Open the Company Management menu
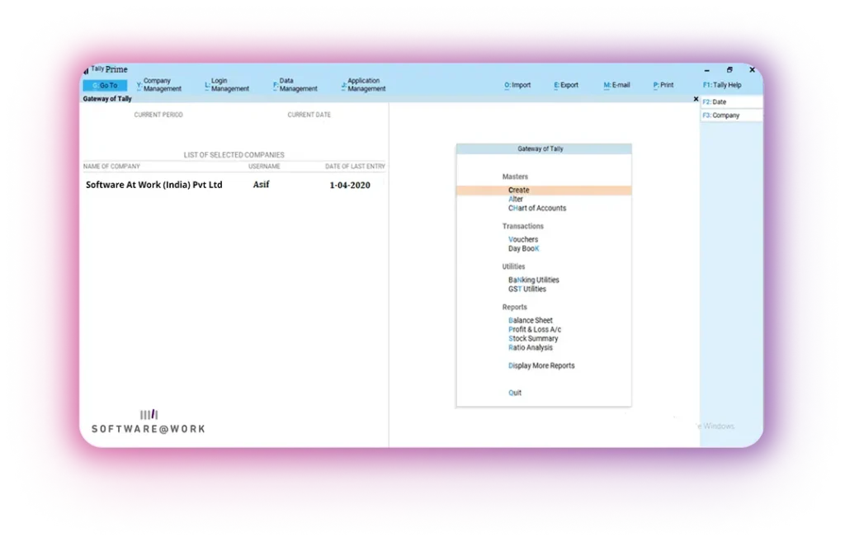 click(x=159, y=85)
